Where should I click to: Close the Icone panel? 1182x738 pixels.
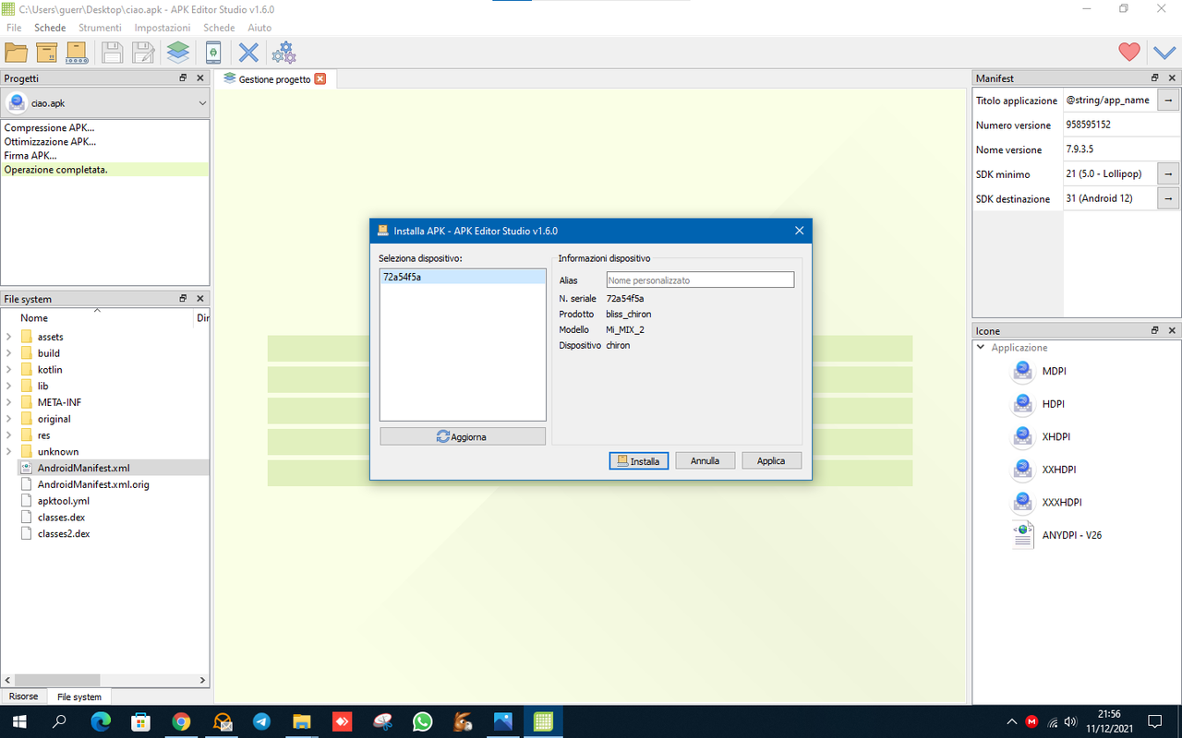click(1173, 330)
